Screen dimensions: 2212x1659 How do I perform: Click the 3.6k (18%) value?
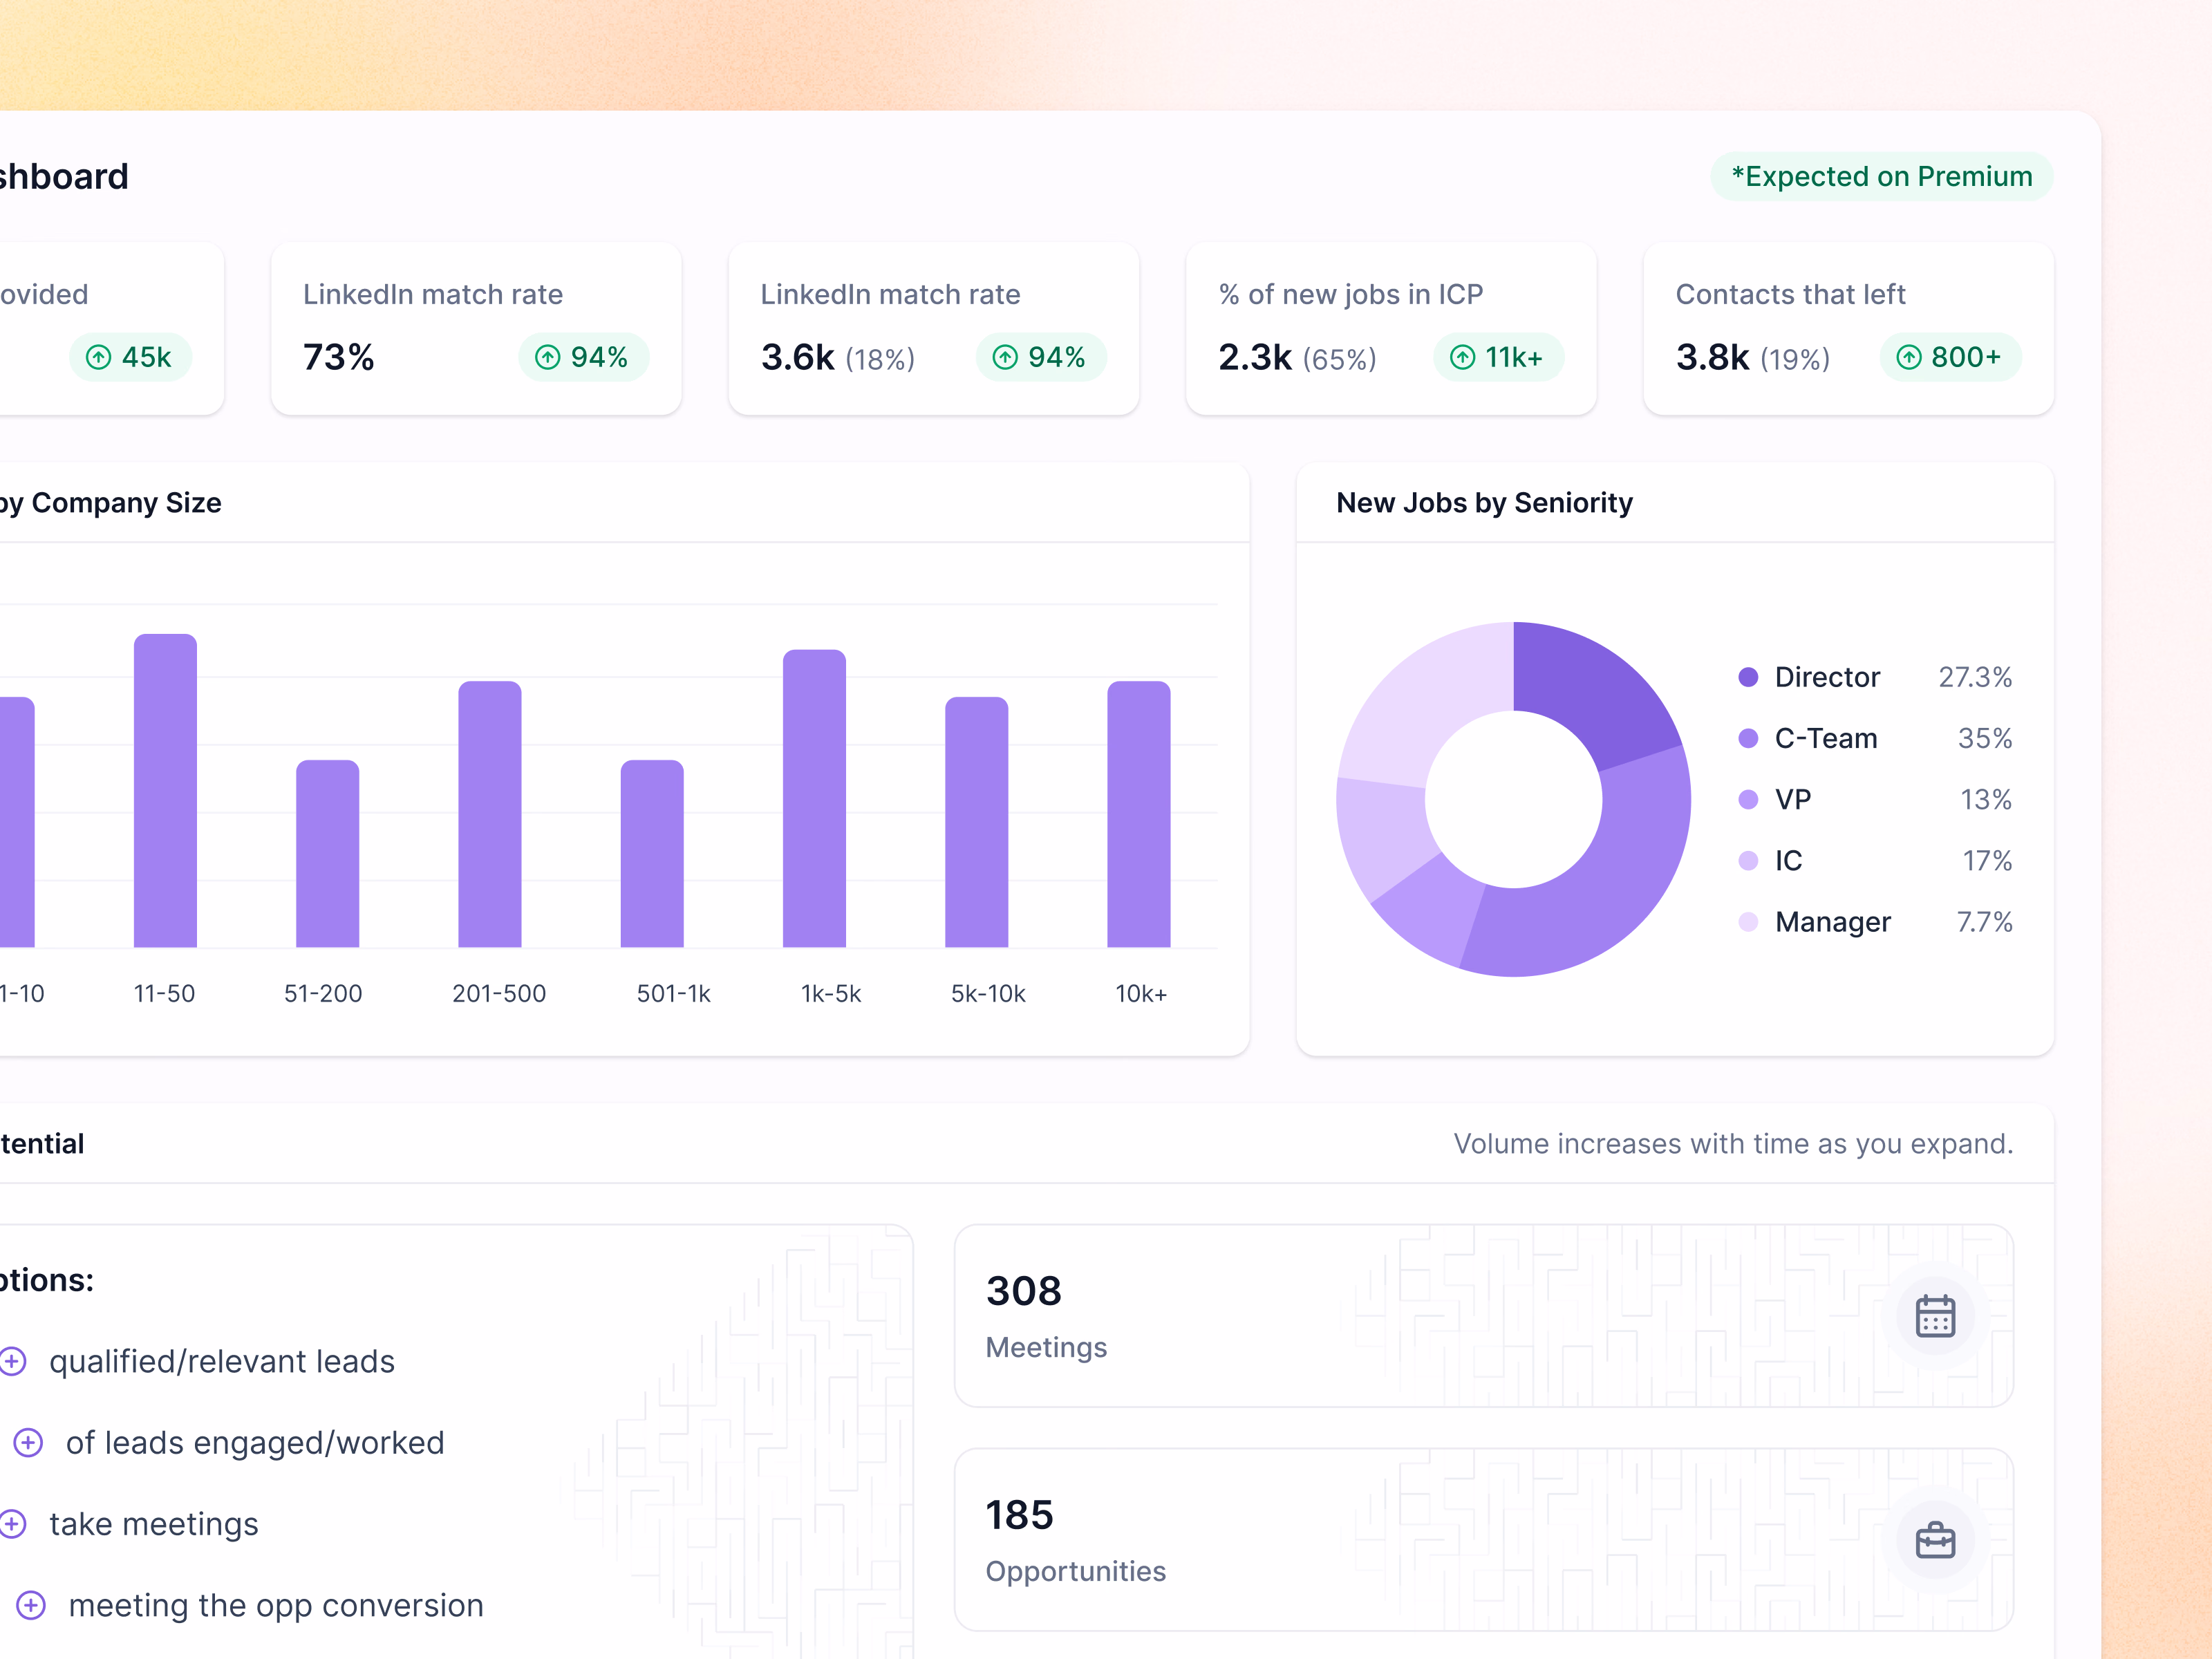838,357
